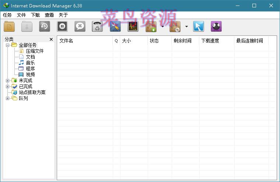This screenshot has width=280, height=182.
Task: Open the 关于 menu
Action: tap(63, 15)
